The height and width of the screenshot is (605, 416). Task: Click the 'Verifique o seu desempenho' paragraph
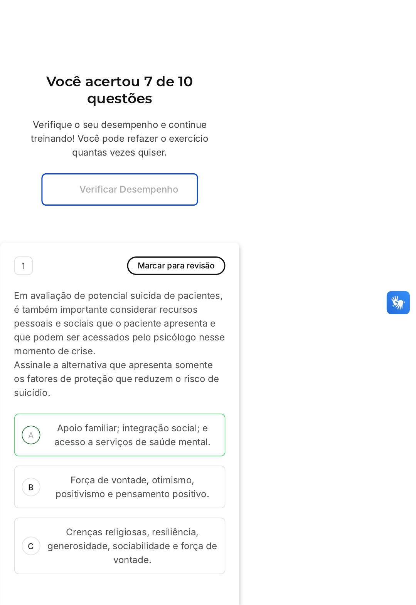120,139
